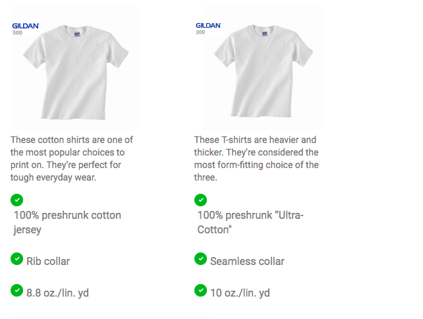Click green check beside 10 oz./lin. yd
Screen dimensions: 423x319
(200, 291)
